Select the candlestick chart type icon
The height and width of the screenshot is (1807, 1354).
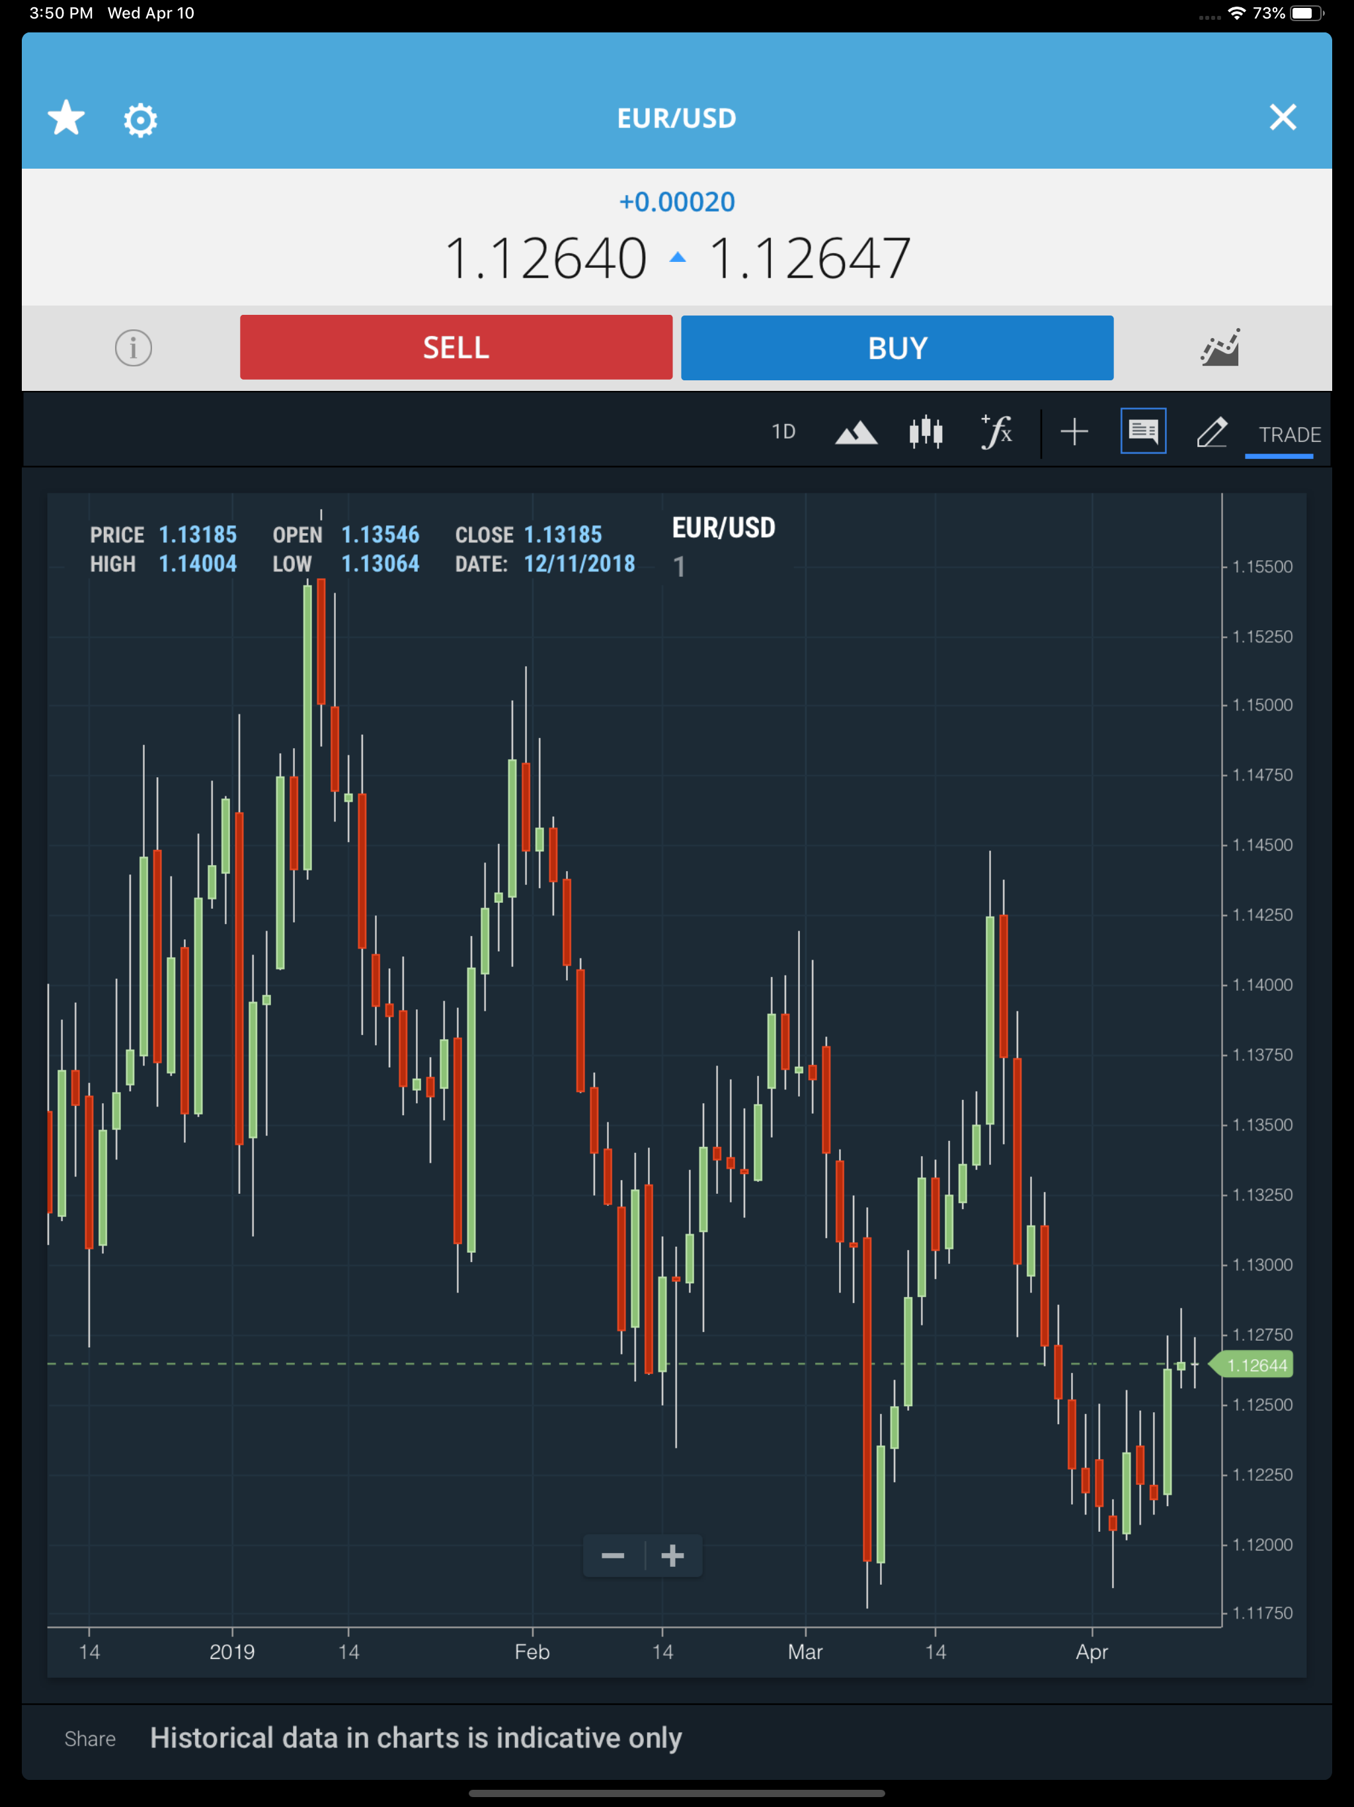[x=926, y=431]
